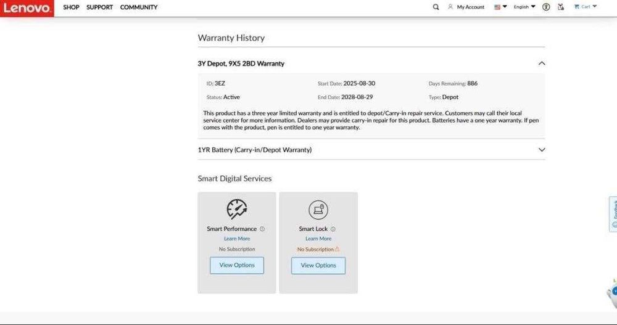The width and height of the screenshot is (617, 325).
Task: Select the start date 2025-08-30
Action: click(x=359, y=83)
